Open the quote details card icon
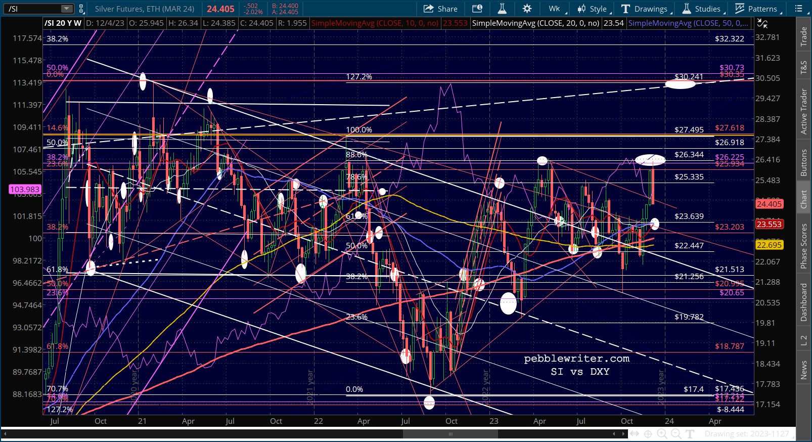Image resolution: width=812 pixels, height=442 pixels. click(x=477, y=9)
